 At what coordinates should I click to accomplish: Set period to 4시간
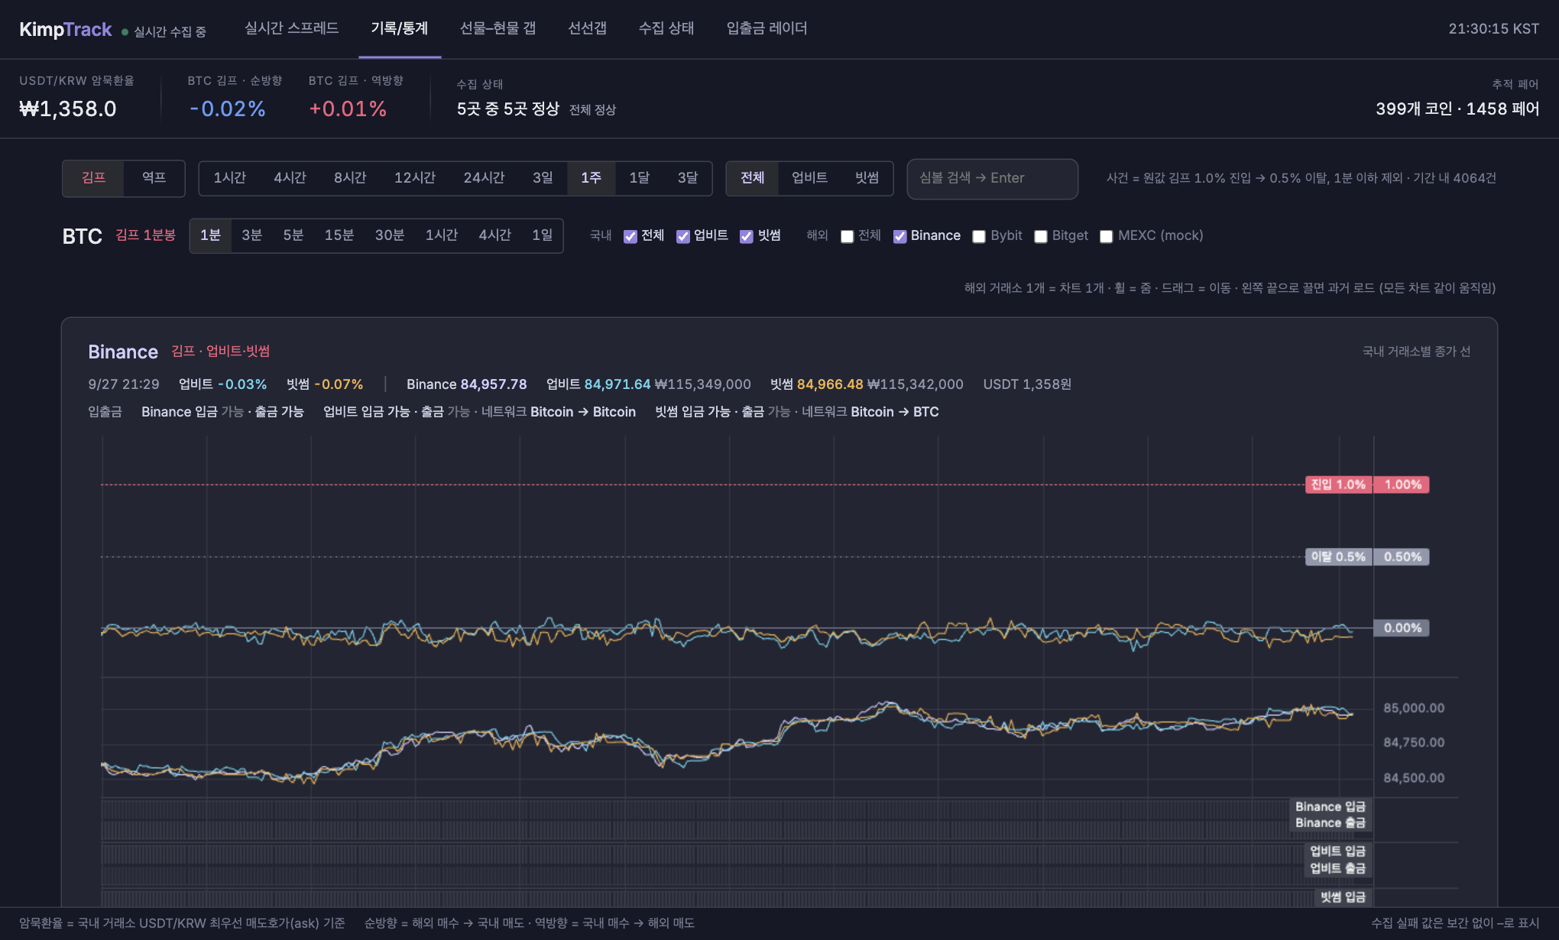point(290,178)
